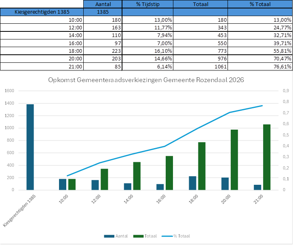Select the % Tijdstip column header cell
This screenshot has width=293, height=250.
pos(147,4)
